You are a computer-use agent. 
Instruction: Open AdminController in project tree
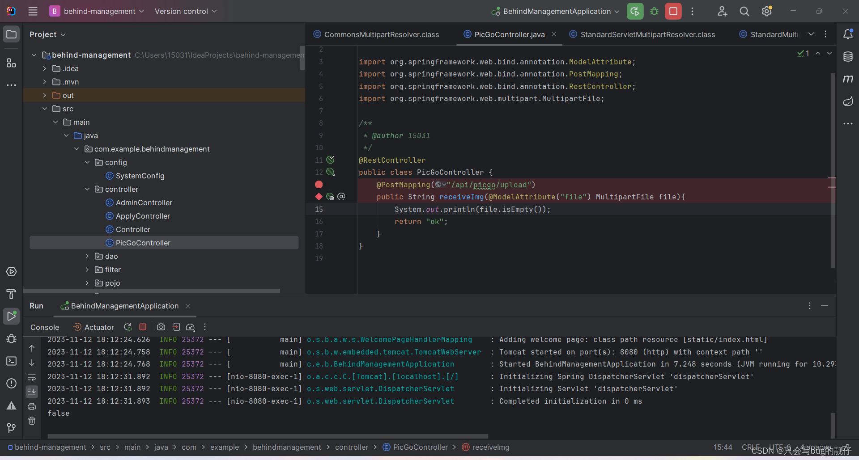[x=144, y=203]
